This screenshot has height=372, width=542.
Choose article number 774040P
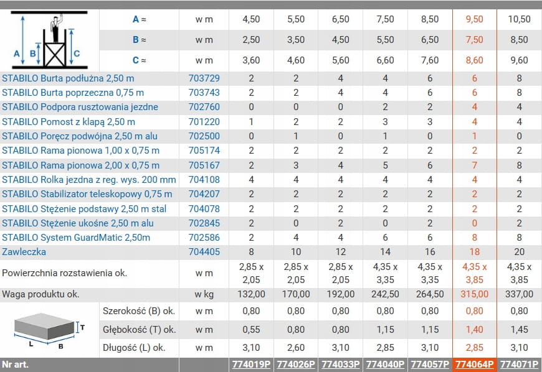tap(385, 365)
